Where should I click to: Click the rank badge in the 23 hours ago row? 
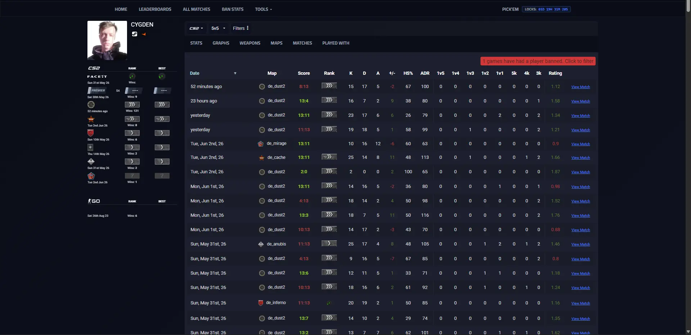click(329, 100)
